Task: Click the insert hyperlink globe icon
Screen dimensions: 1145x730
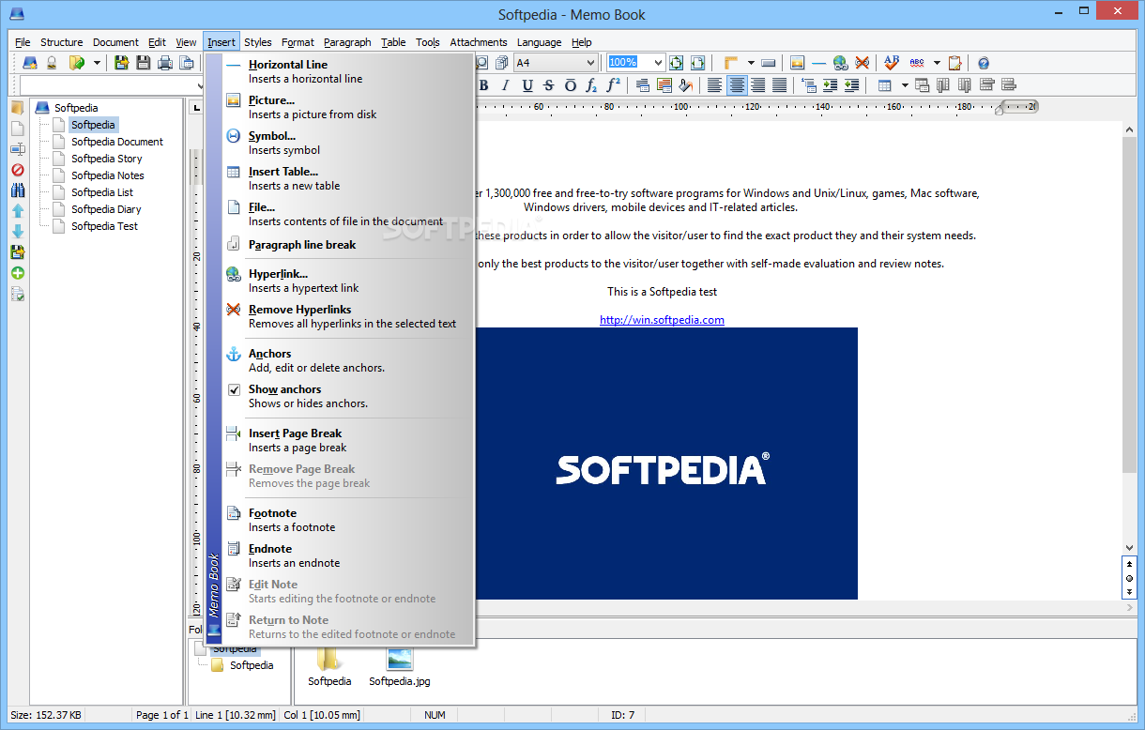Action: pyautogui.click(x=840, y=63)
